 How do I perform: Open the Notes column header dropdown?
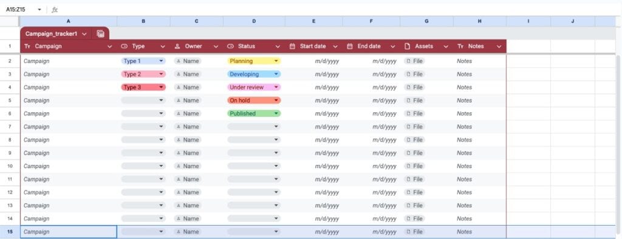499,46
